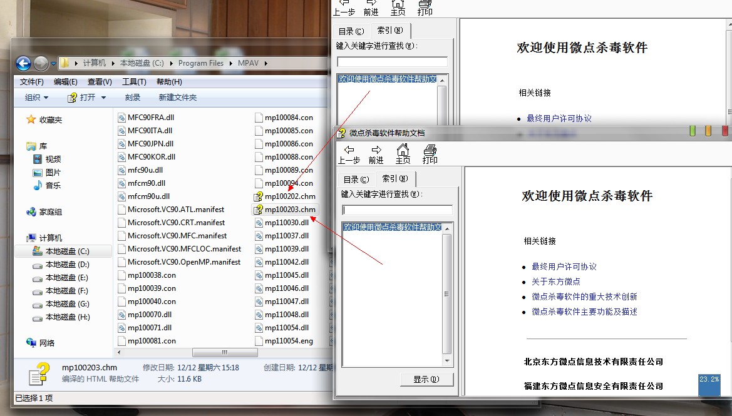Expand the breadcrumb arrow after Program Files
732x416 pixels.
[x=230, y=63]
